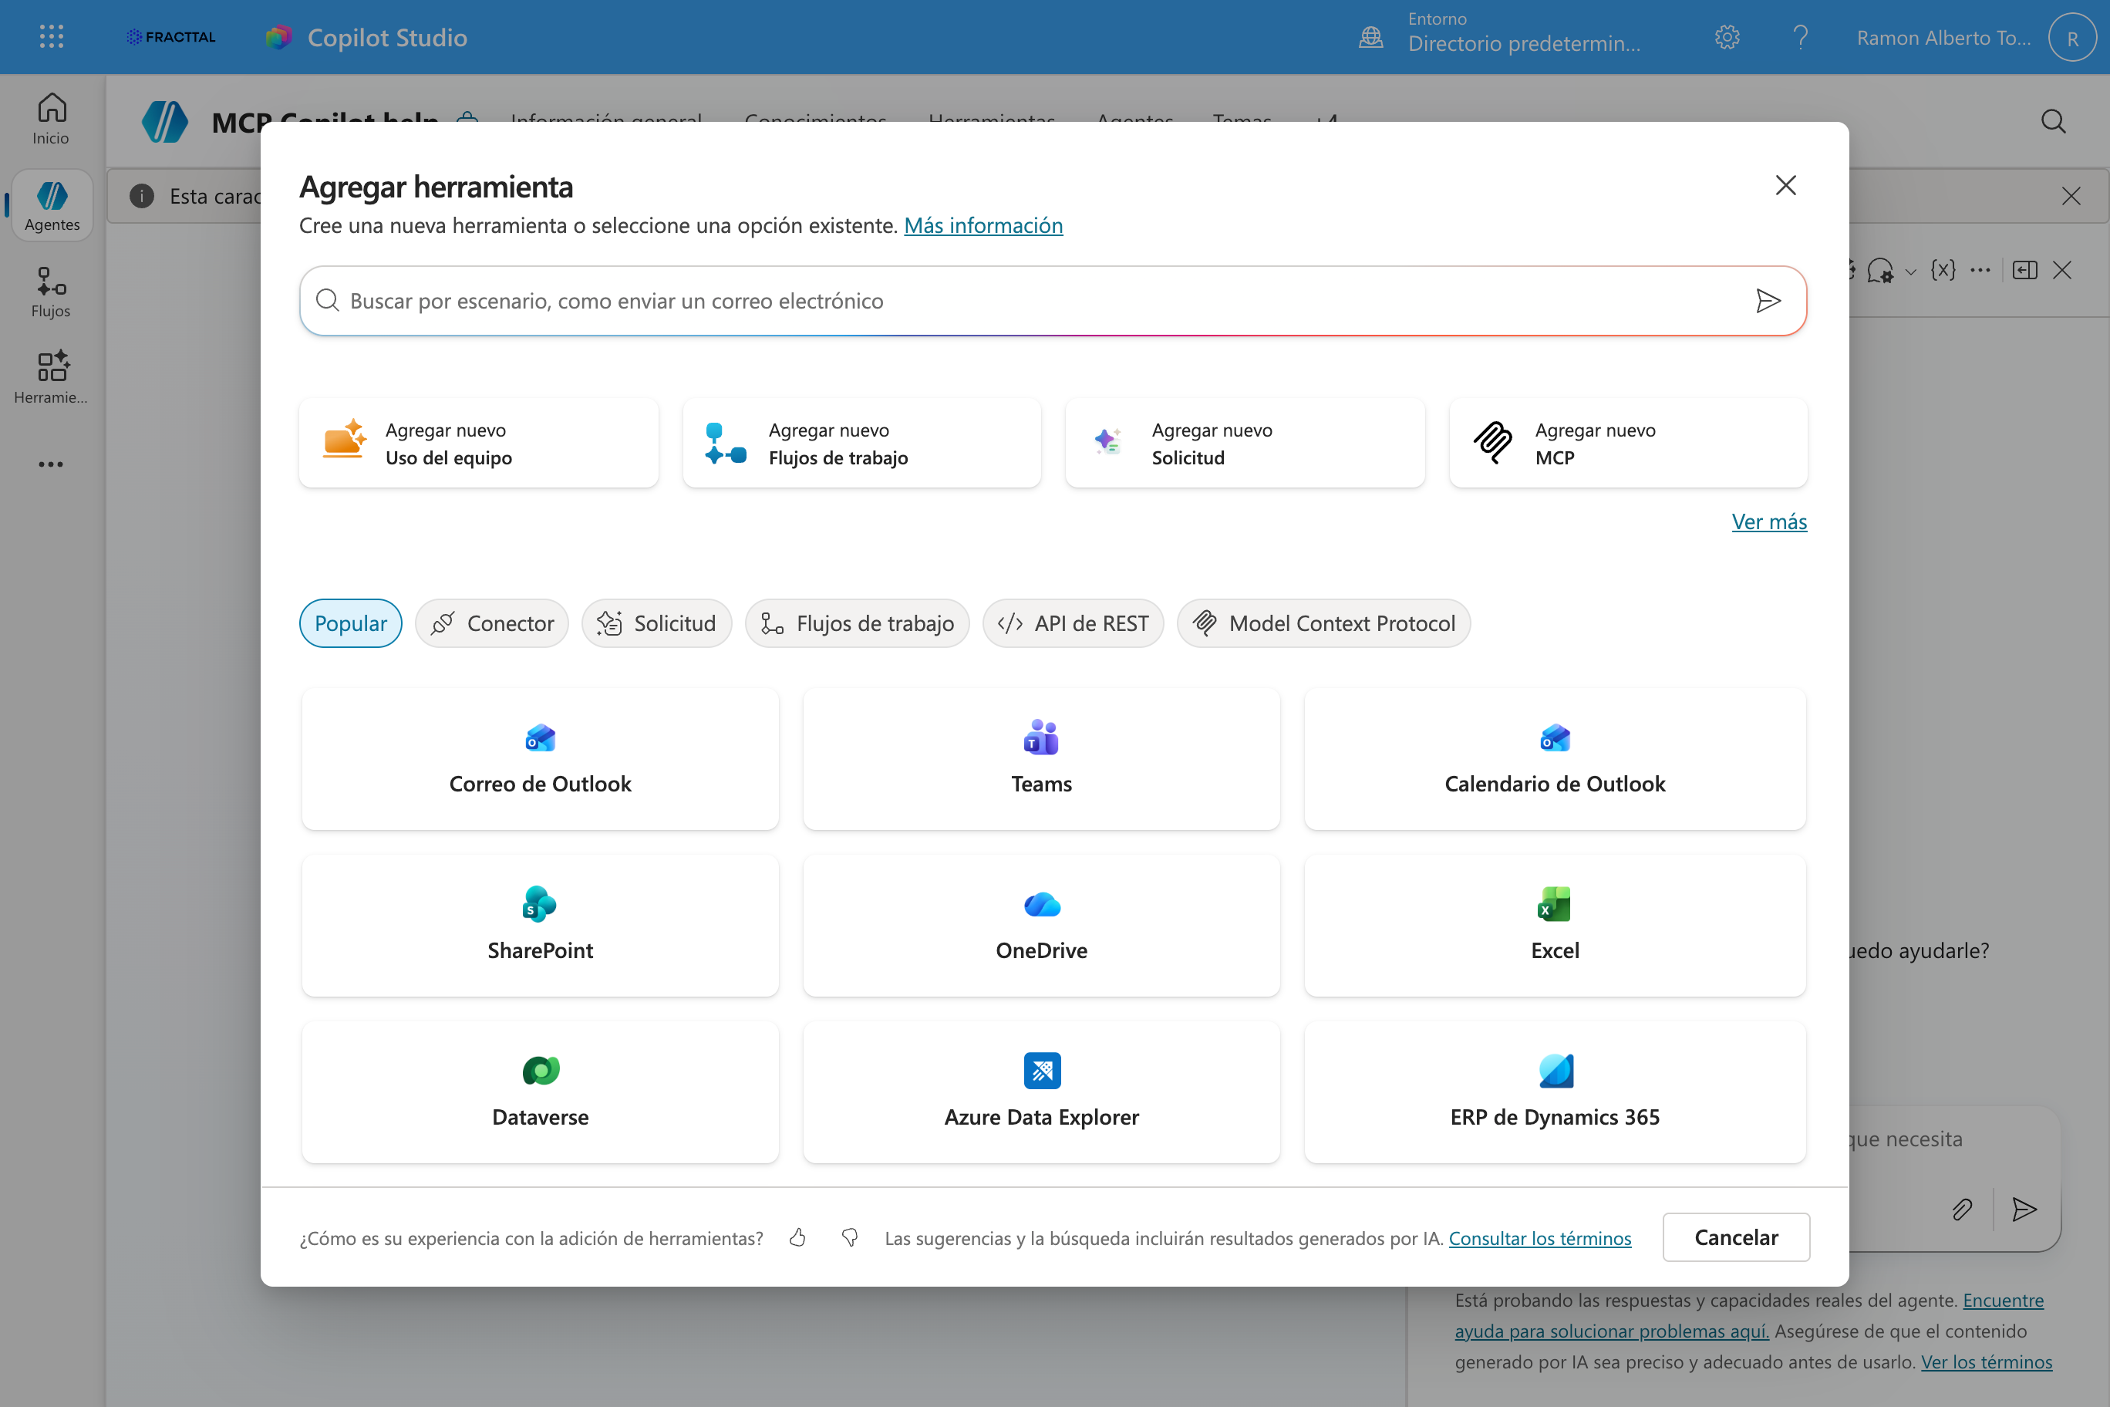The image size is (2110, 1407).
Task: Click the Fracttal logo
Action: pyautogui.click(x=170, y=37)
